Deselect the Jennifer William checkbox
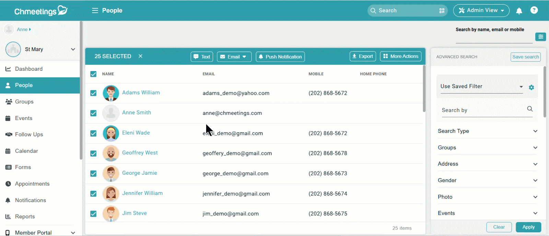The height and width of the screenshot is (236, 549). point(93,194)
